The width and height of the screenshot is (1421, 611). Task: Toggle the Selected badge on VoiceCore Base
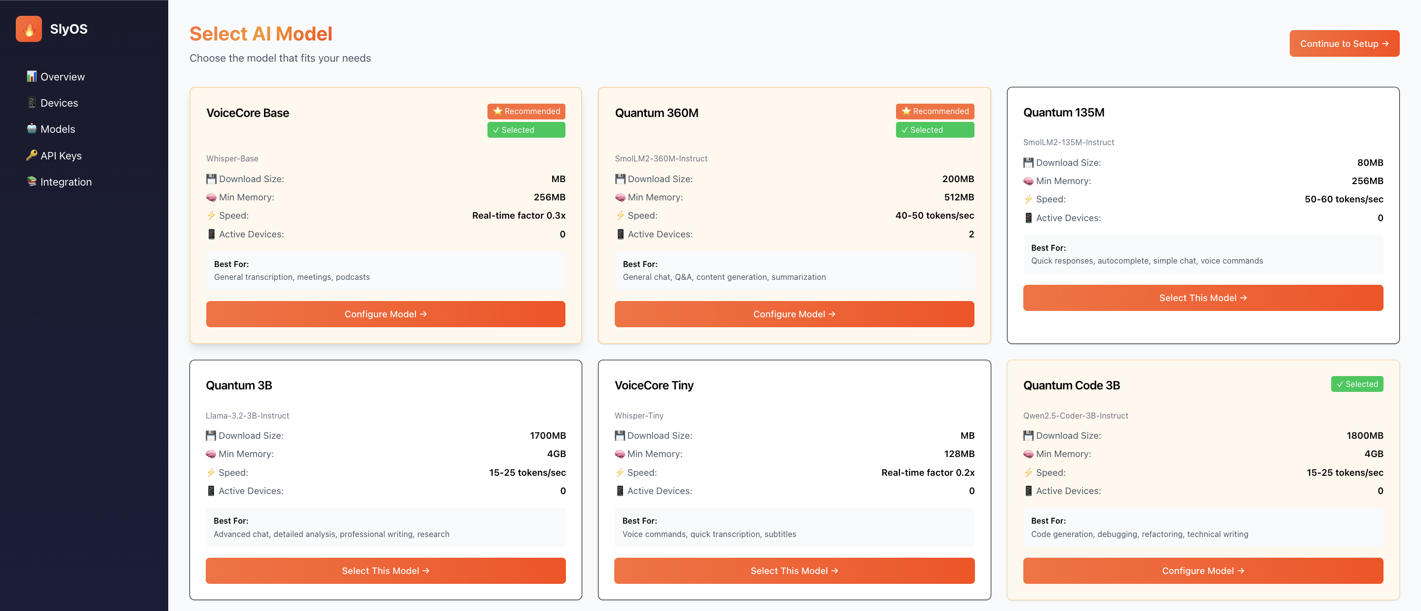coord(525,130)
